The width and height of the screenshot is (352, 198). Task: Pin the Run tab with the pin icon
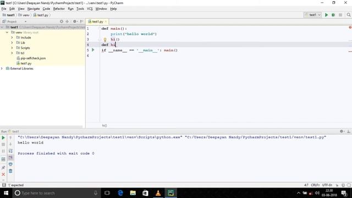coord(3,167)
